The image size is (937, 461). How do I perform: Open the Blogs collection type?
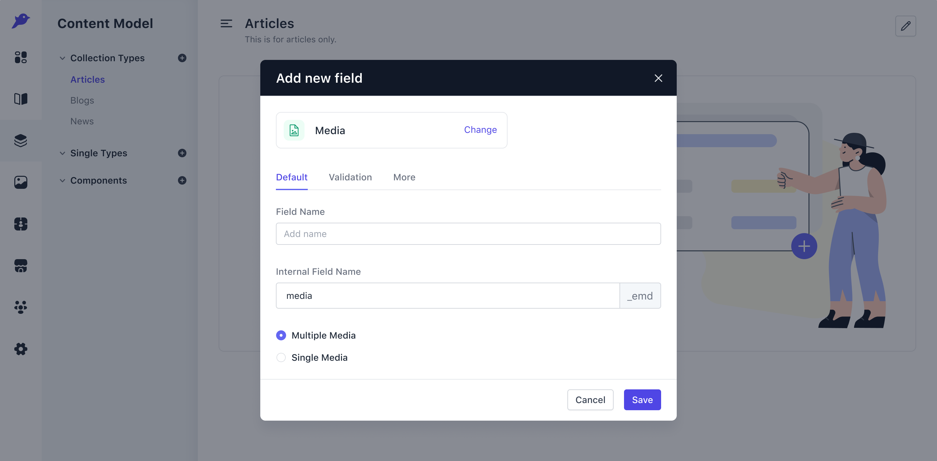(x=82, y=100)
